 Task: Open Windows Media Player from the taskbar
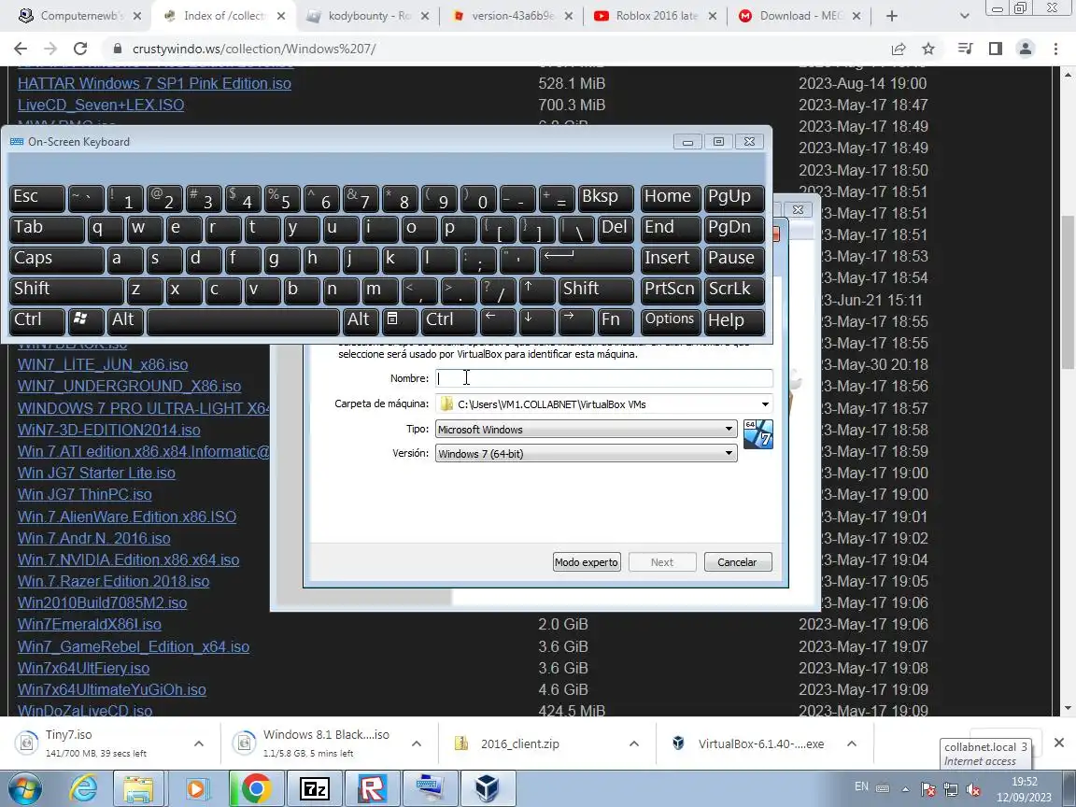(196, 788)
